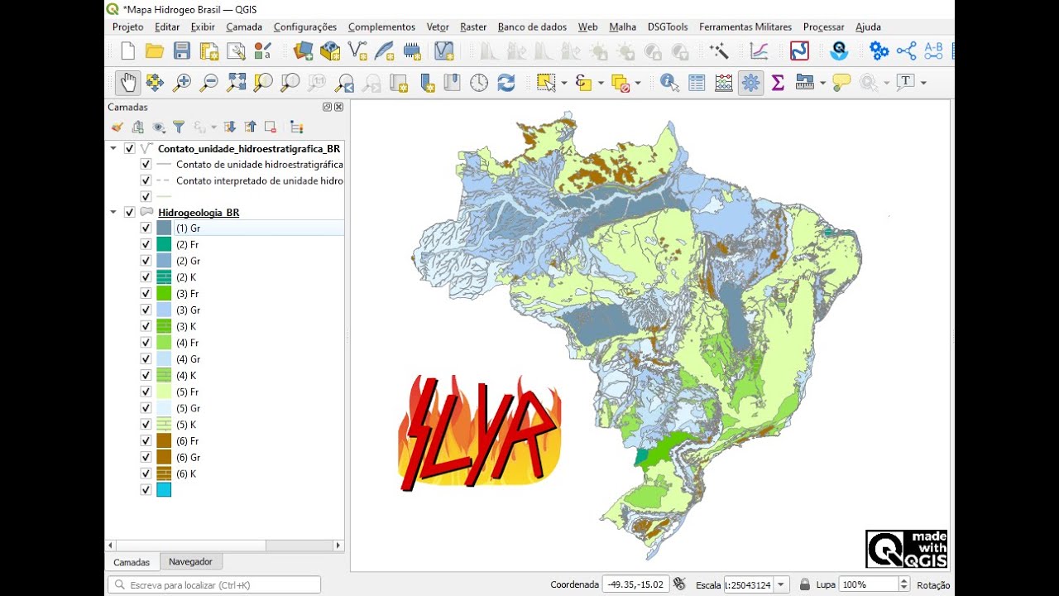Open the Temporal Controller clock icon
This screenshot has width=1059, height=596.
pyautogui.click(x=479, y=83)
